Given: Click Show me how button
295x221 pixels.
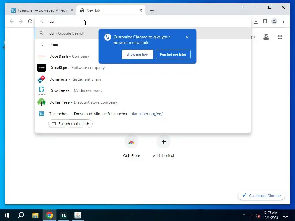Looking at the screenshot, I should coord(137,54).
